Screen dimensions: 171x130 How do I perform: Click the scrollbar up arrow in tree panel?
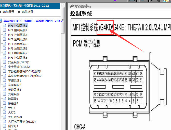click(x=63, y=5)
